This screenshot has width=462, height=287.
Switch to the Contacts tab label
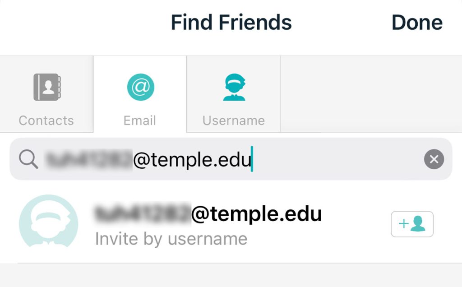tap(46, 120)
